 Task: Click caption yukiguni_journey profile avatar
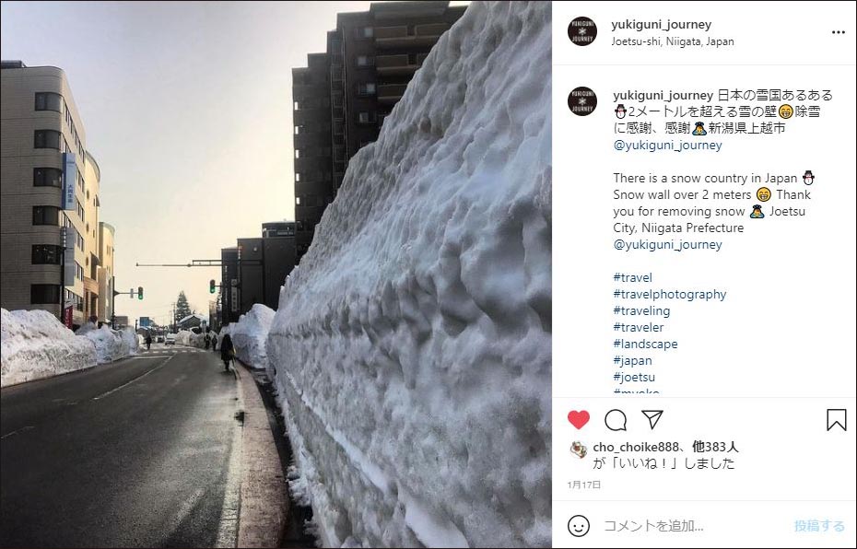point(582,101)
